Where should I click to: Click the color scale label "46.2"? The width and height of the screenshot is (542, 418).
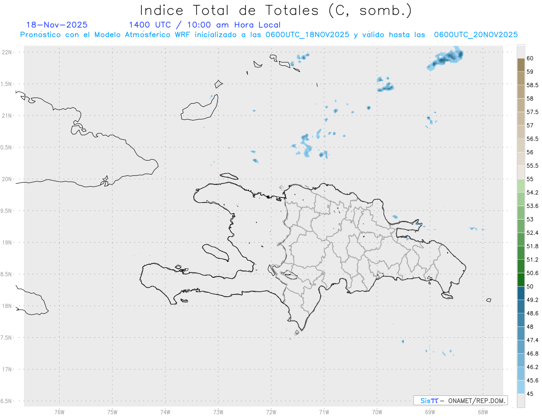coord(533,367)
